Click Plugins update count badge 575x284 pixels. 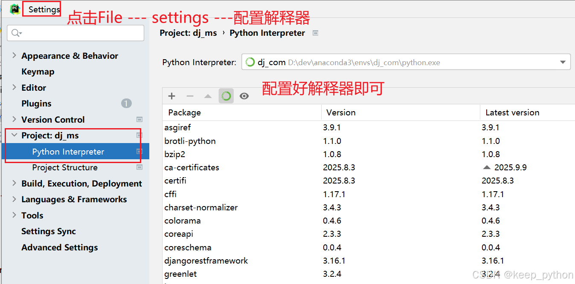126,103
